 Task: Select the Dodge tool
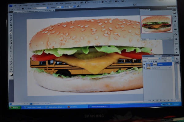point(11,48)
